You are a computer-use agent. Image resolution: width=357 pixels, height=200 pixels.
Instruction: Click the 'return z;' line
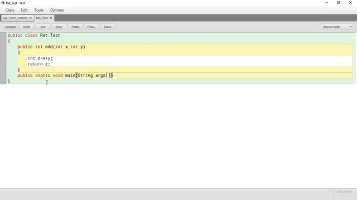38,64
